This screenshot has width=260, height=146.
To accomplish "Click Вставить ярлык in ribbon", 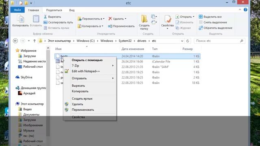I will click(x=56, y=28).
